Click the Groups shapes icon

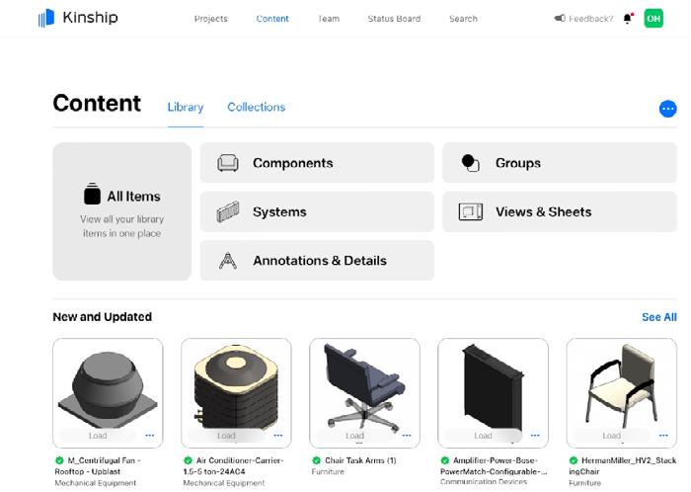(470, 163)
